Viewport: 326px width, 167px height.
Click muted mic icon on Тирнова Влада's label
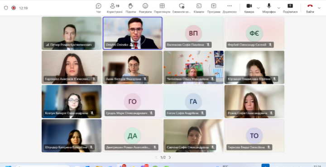coord(268,147)
